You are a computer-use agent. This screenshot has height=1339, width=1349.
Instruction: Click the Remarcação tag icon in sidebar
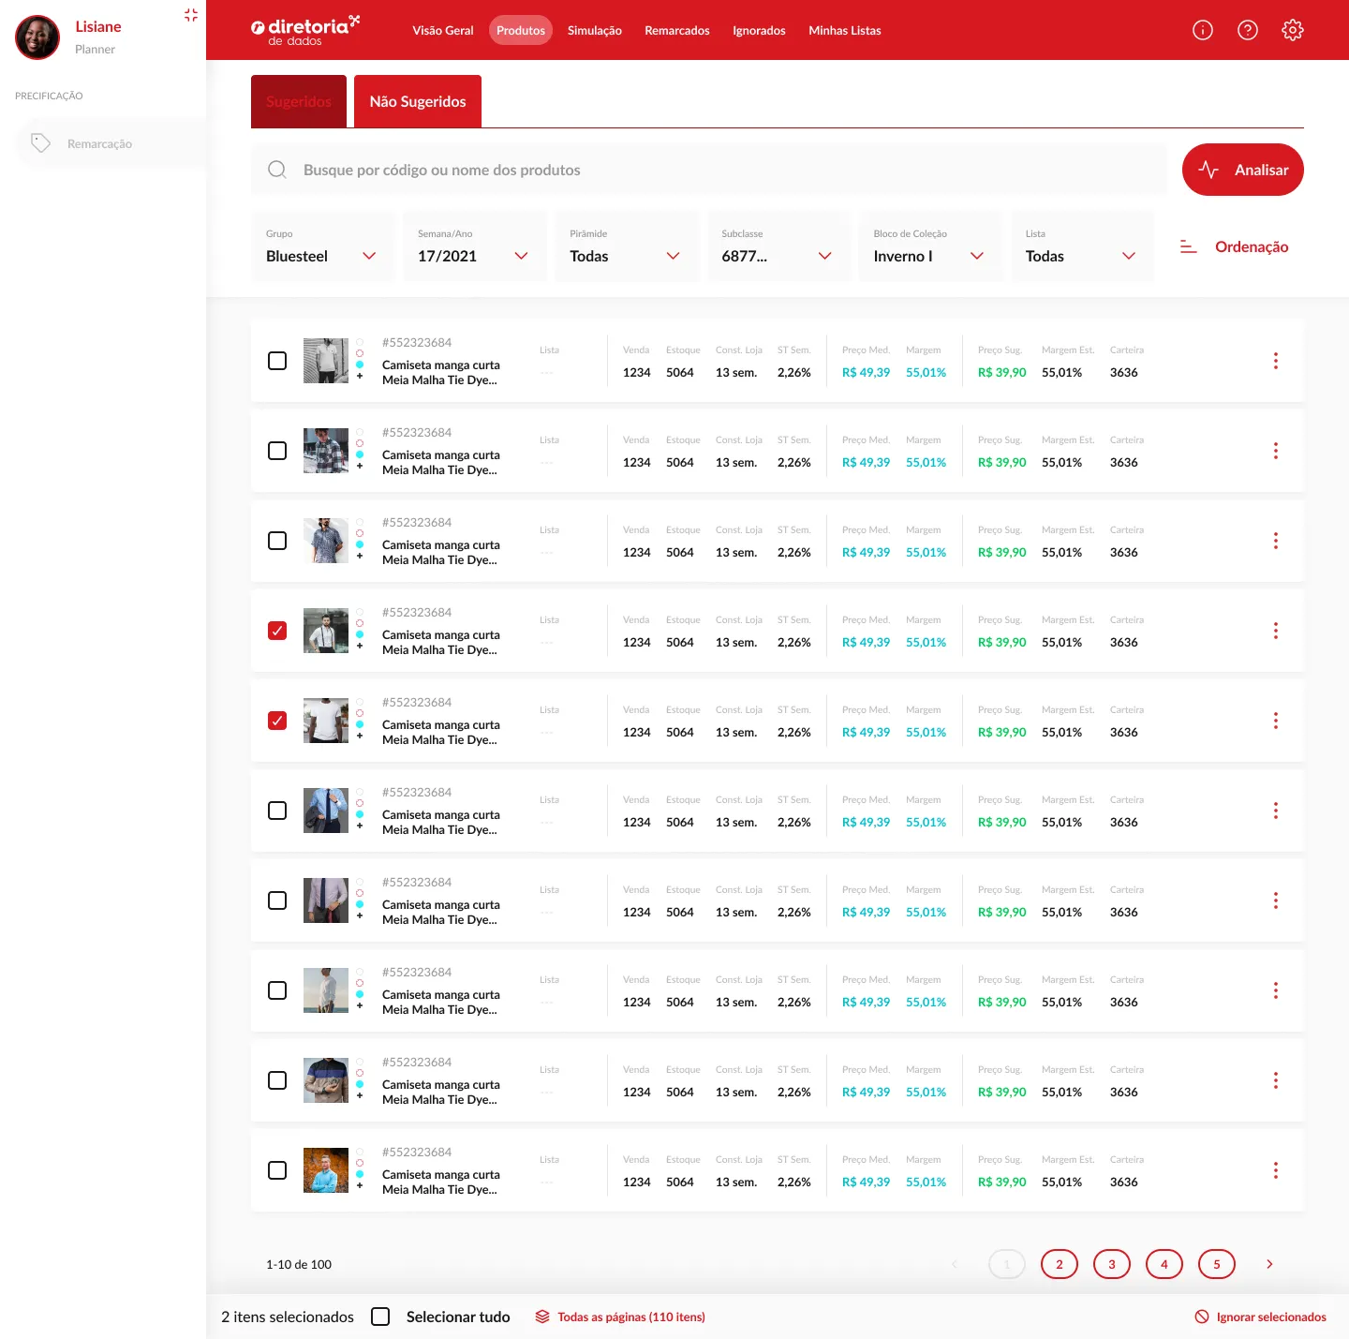coord(40,143)
